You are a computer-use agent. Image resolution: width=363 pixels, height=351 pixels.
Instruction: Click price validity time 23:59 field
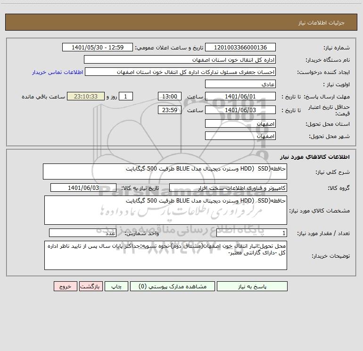[169, 110]
